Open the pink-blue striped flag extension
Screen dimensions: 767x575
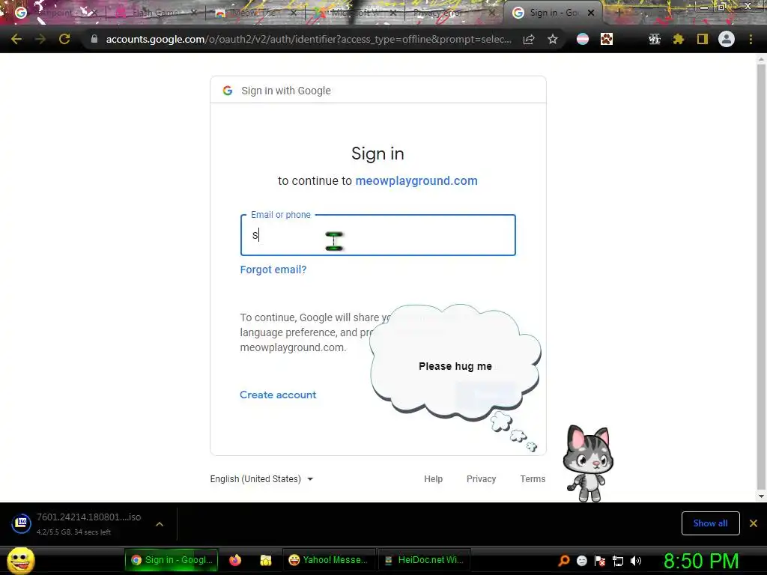[583, 39]
